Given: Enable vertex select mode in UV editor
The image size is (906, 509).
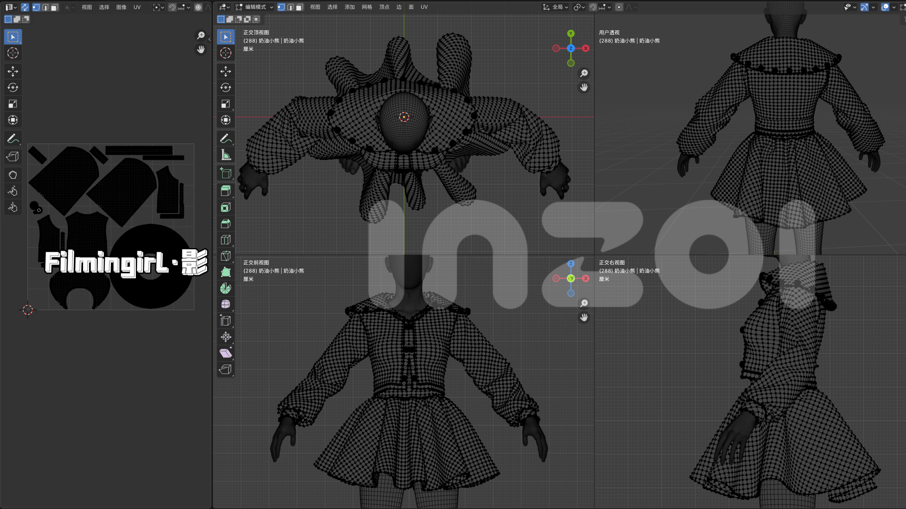Looking at the screenshot, I should point(36,7).
